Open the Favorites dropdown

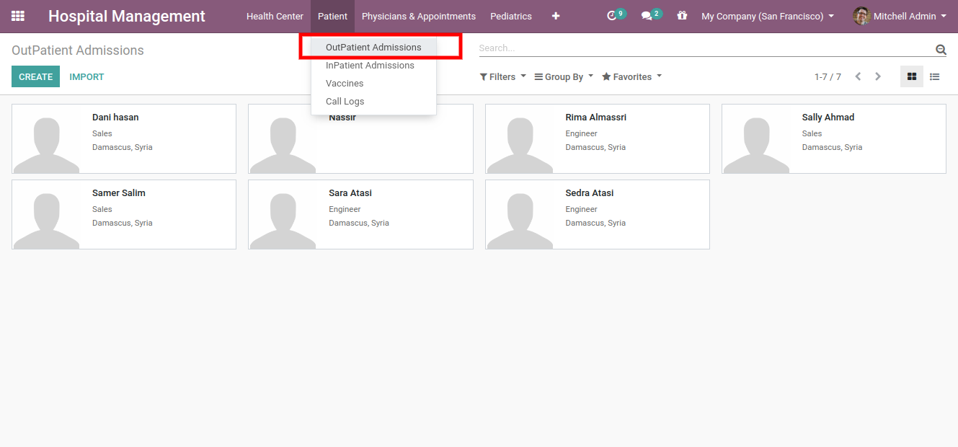631,76
